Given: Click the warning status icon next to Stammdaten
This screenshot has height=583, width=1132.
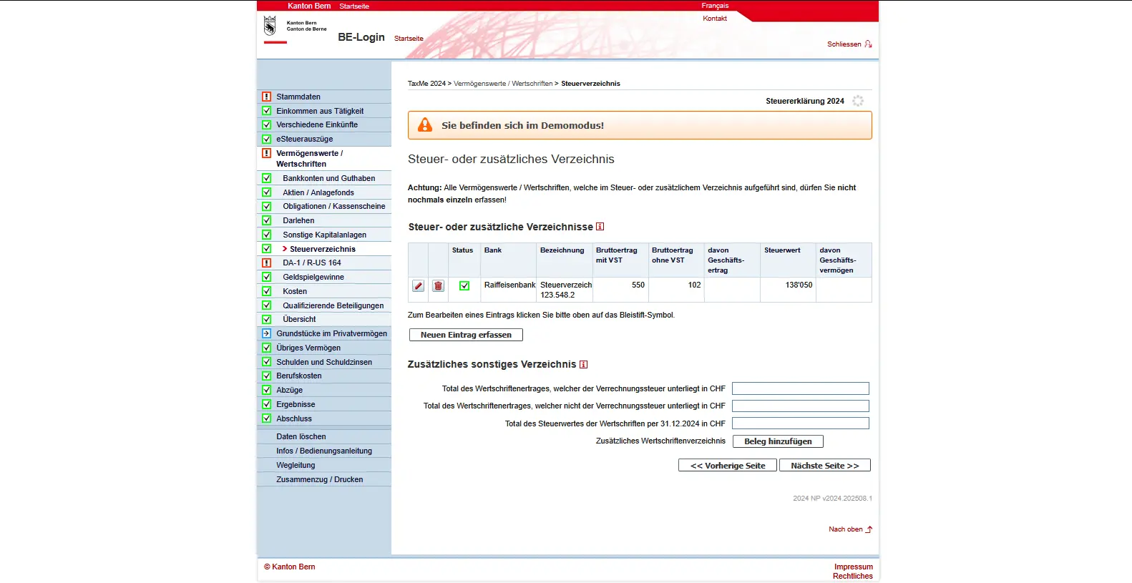Looking at the screenshot, I should 267,97.
